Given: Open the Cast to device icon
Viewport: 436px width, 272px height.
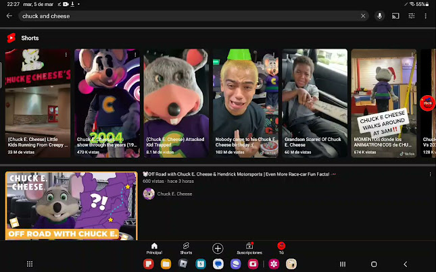Looking at the screenshot, I should 395,16.
